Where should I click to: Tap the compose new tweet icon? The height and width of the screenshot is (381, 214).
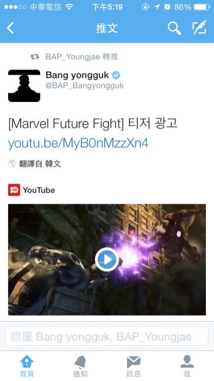(199, 28)
